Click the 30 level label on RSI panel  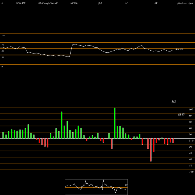click(3, 57)
